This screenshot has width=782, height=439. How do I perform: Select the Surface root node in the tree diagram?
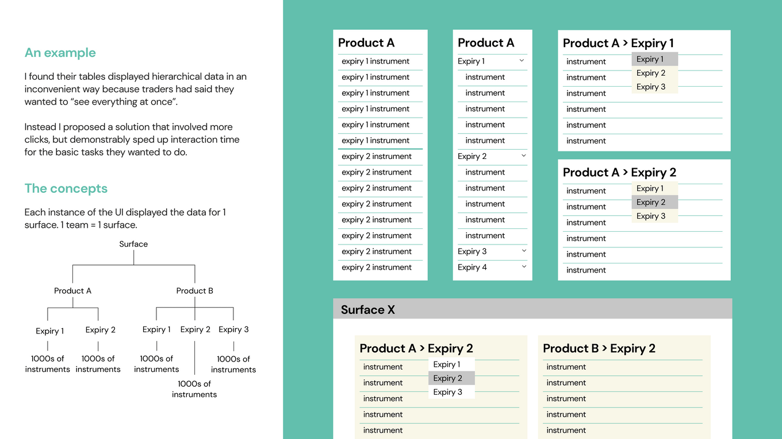(x=133, y=244)
